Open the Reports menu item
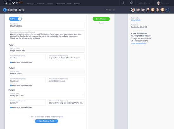174x129 pixels. tap(77, 3)
